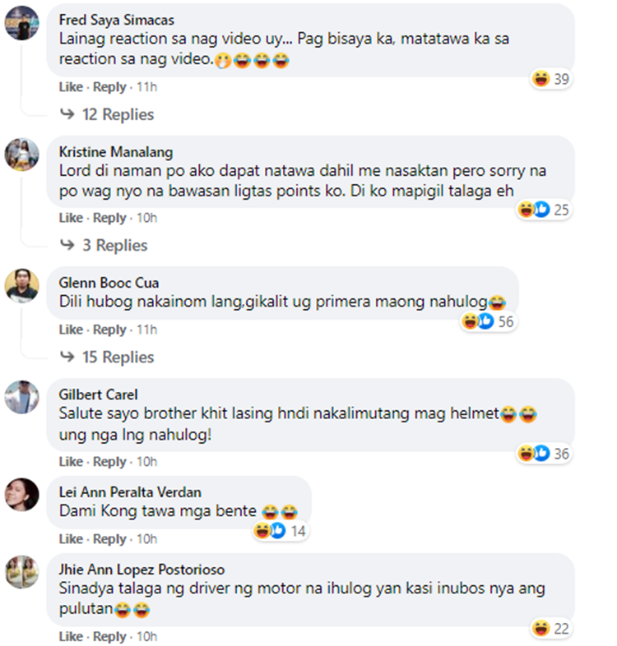617x646 pixels.
Task: Show the 22 haha reactions on Jhie Ann's comment
Action: (551, 628)
